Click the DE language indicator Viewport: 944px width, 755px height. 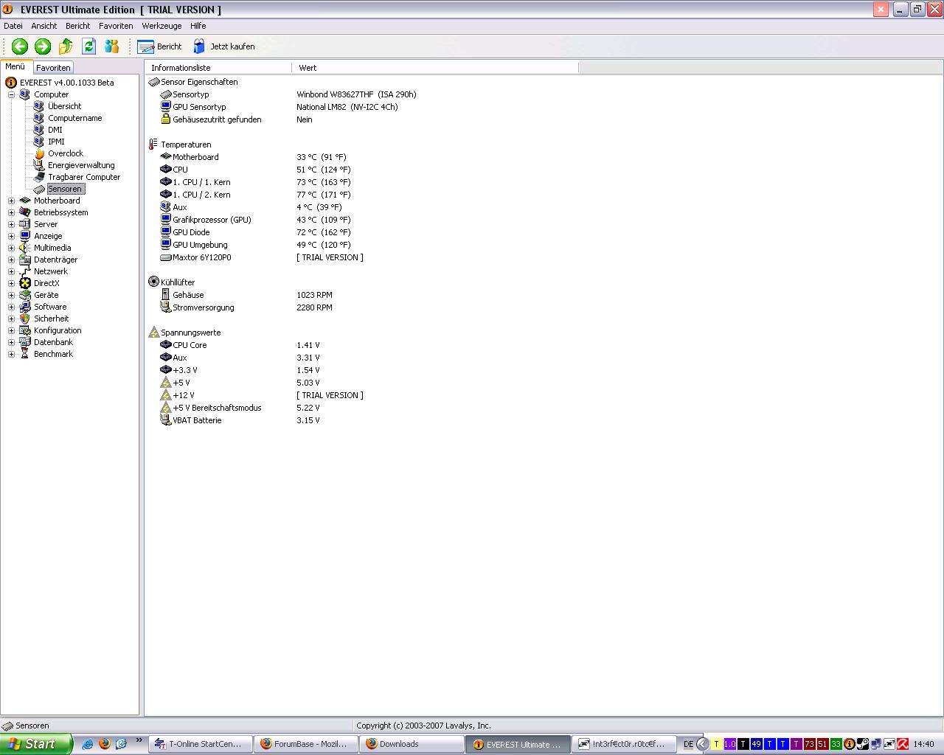pos(688,744)
